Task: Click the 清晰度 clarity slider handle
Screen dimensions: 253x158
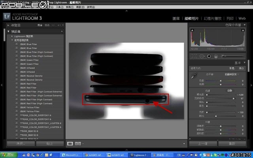Action: (221, 126)
